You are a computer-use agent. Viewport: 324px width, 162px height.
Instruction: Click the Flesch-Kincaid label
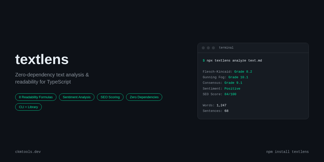tap(217, 72)
